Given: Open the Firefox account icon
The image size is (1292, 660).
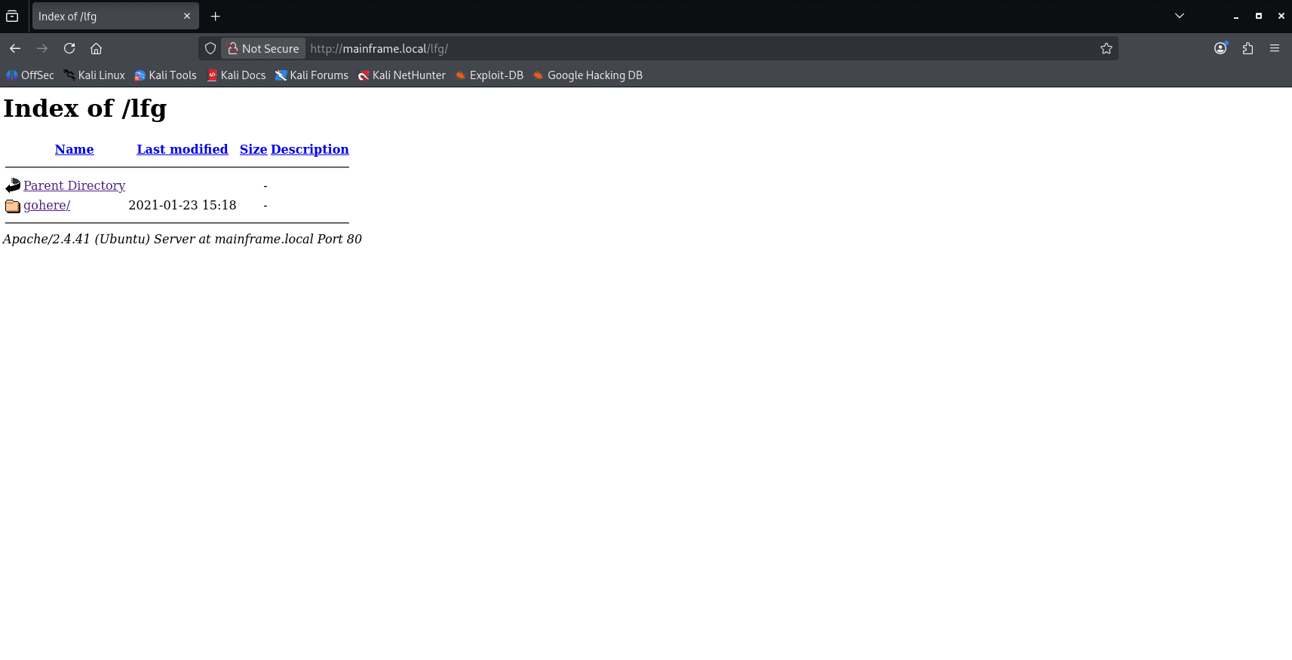Looking at the screenshot, I should (x=1220, y=48).
